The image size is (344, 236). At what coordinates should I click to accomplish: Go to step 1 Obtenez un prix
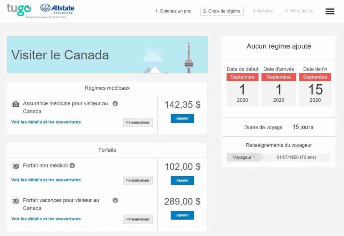pos(173,11)
